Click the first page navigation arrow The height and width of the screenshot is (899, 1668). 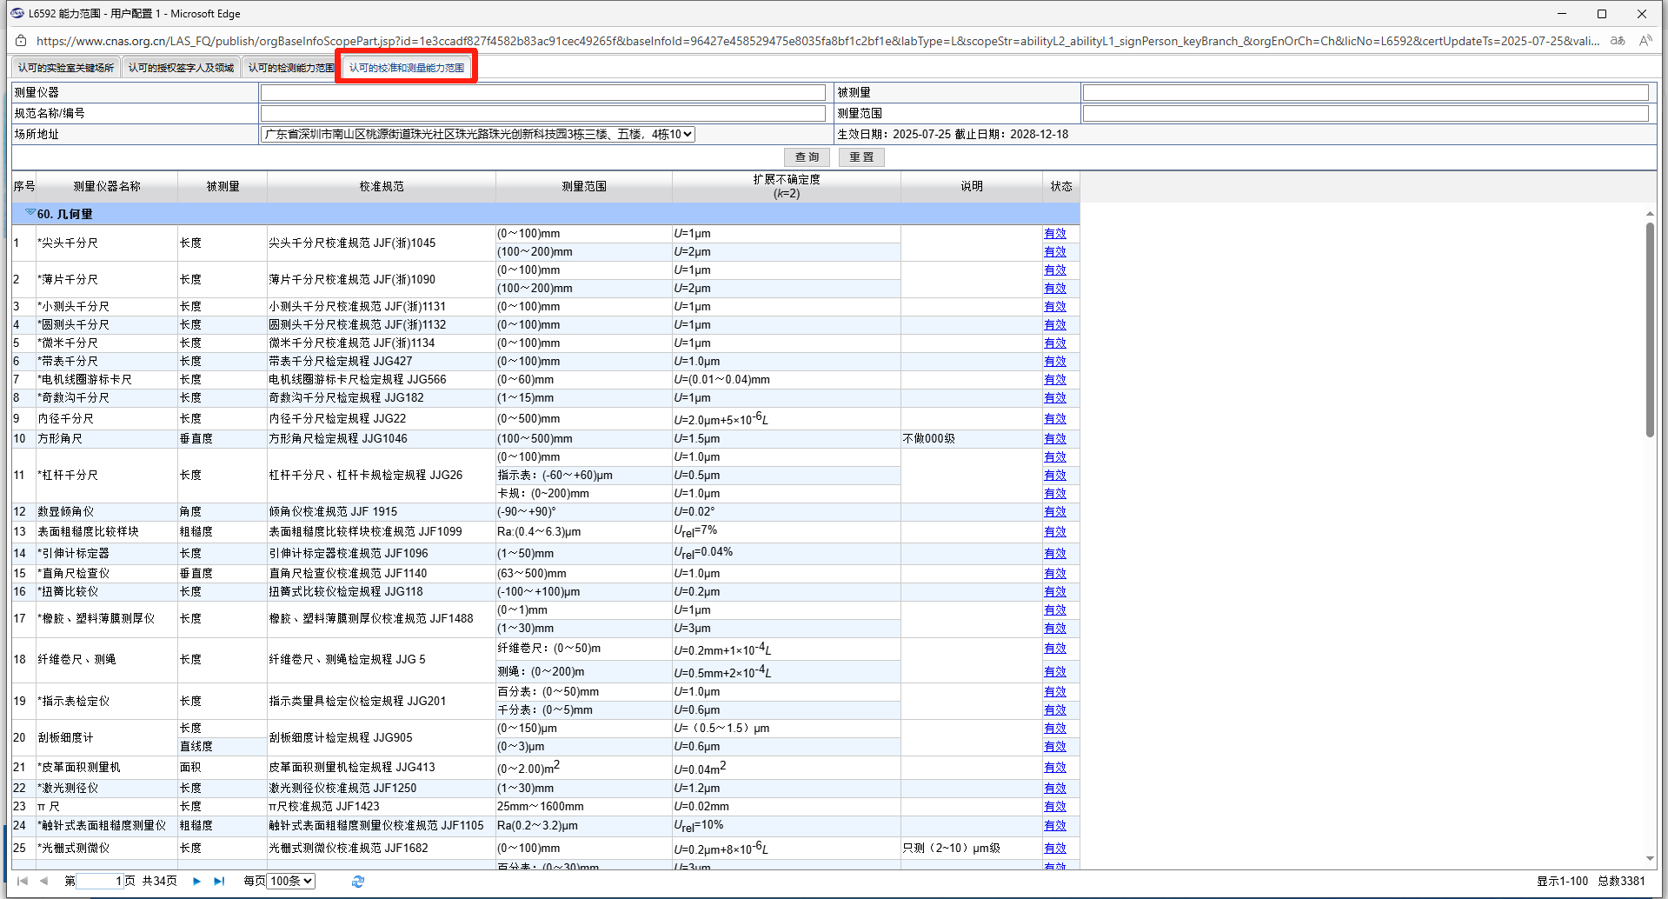point(23,881)
